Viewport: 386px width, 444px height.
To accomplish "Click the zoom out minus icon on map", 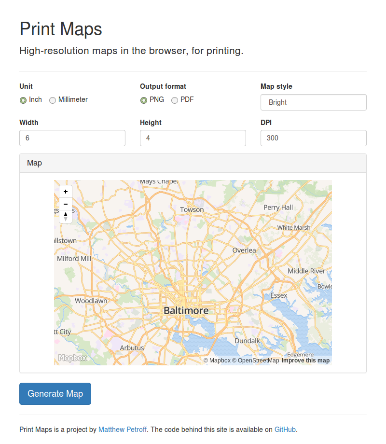I will [65, 204].
